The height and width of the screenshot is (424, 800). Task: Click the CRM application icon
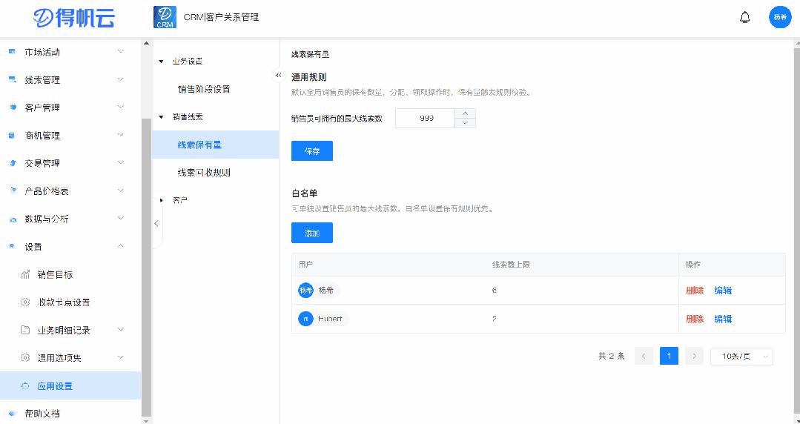click(x=165, y=17)
